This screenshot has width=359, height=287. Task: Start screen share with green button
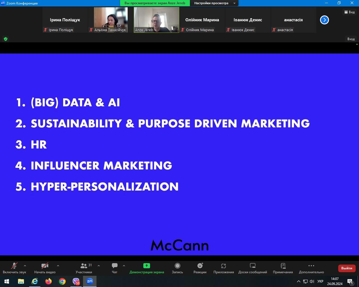[146, 268]
